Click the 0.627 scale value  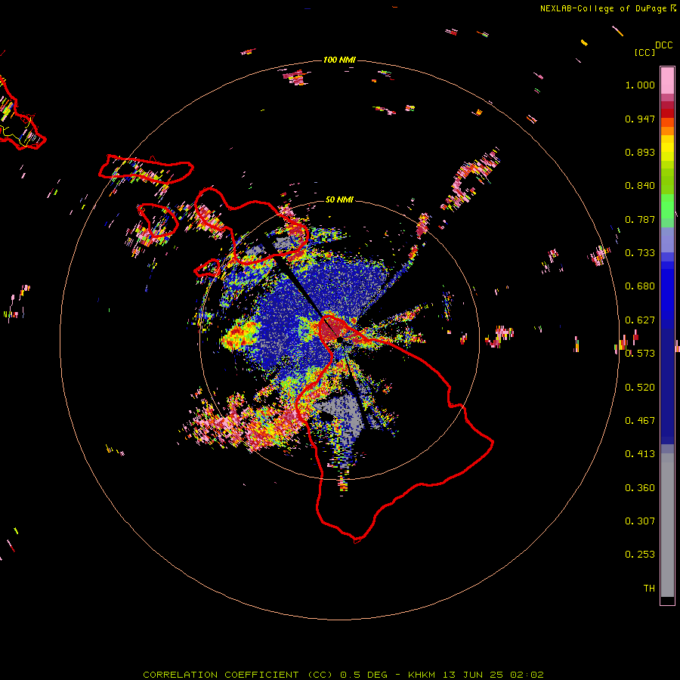[640, 320]
